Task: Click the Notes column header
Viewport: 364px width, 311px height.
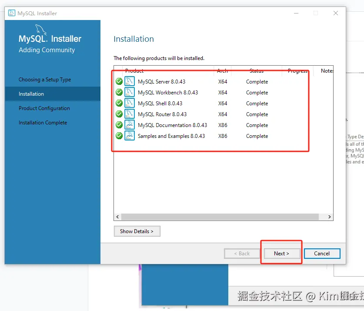Action: tap(327, 71)
